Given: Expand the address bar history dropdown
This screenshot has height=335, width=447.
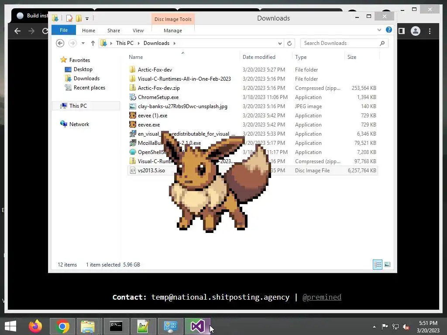Looking at the screenshot, I should [x=280, y=43].
